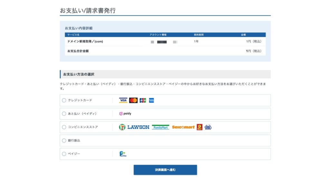Viewport: 330px width, 185px height.
Task: Click the MINI STOP logo
Action: point(208,127)
